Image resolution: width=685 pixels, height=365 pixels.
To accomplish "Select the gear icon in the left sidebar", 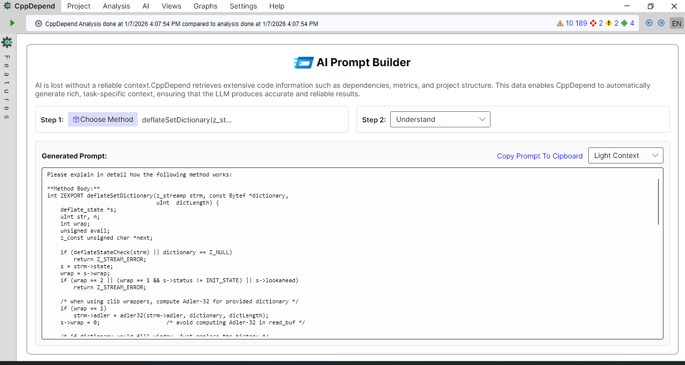I will point(7,43).
